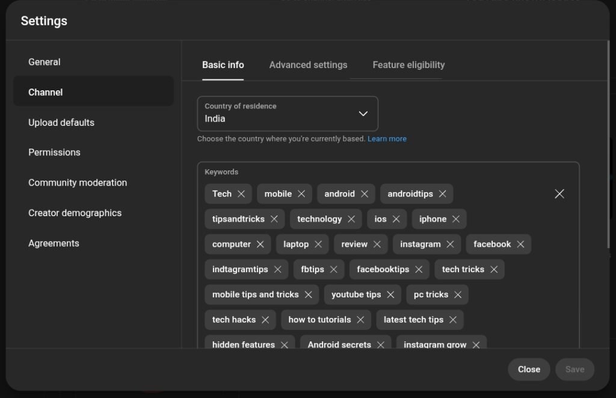The width and height of the screenshot is (616, 398).
Task: Open the Country of residence dropdown
Action: coord(363,113)
